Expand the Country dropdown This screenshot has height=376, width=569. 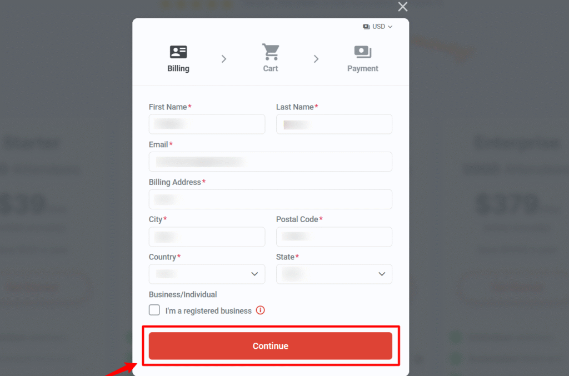pos(207,274)
